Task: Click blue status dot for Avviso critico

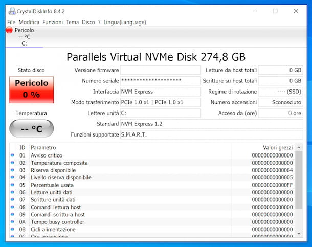Action: tap(13, 155)
